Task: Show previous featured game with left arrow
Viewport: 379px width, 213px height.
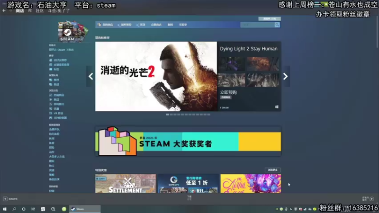Action: click(x=90, y=76)
